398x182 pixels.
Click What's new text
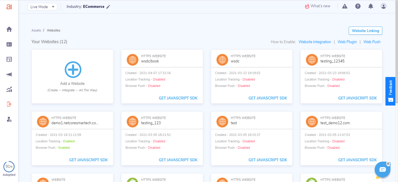pos(320,6)
